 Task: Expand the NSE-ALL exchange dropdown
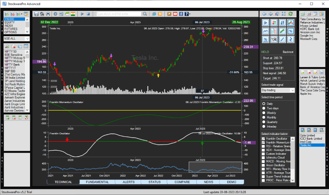point(27,39)
